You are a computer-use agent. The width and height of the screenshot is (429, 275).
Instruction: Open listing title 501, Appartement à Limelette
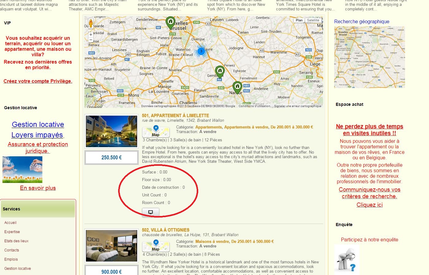(176, 116)
